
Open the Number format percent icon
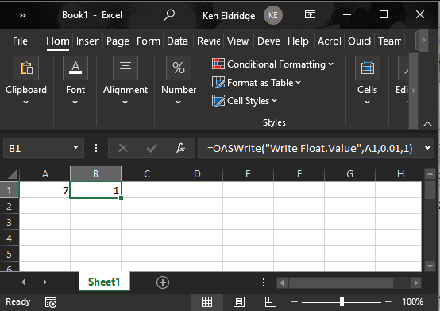[x=179, y=68]
